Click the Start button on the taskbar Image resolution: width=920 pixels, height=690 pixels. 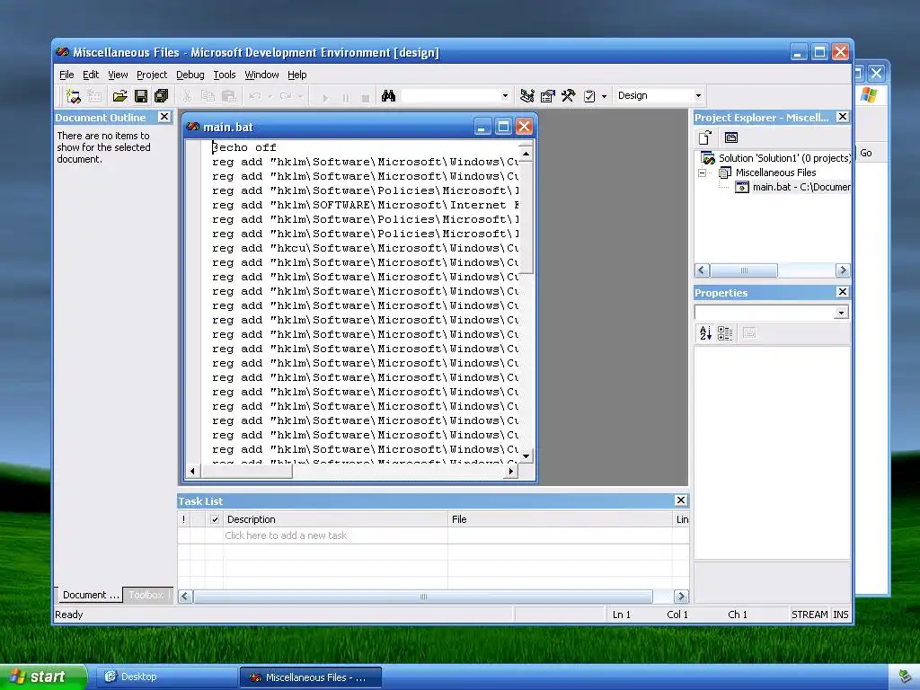[42, 677]
